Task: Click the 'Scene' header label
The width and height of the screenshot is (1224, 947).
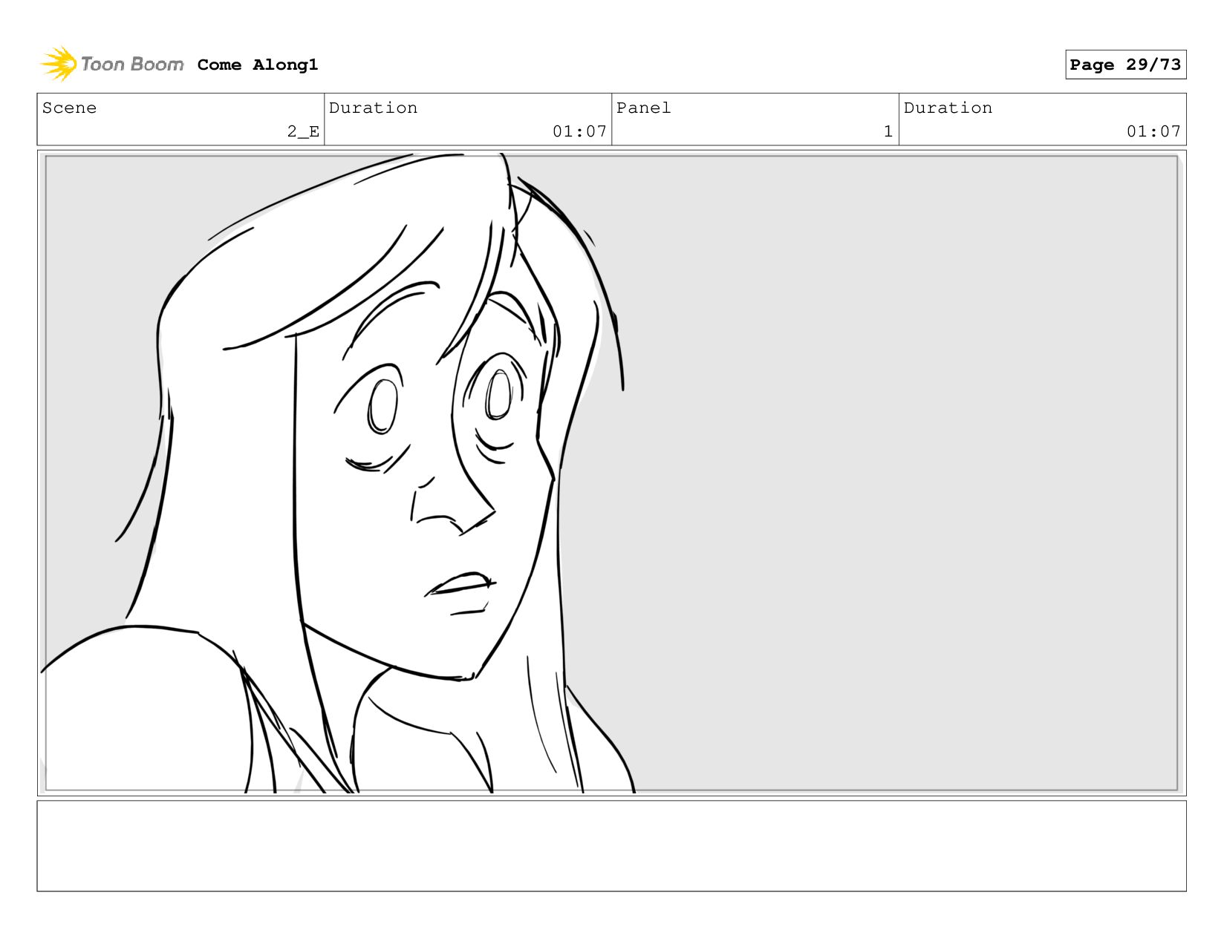Action: pyautogui.click(x=69, y=108)
